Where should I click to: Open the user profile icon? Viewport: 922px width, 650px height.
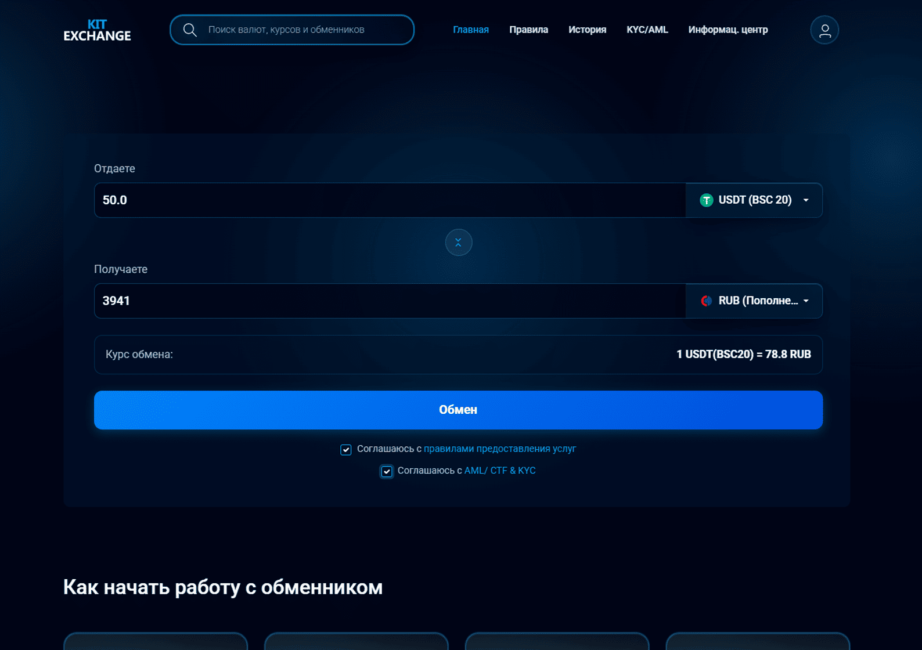(824, 30)
